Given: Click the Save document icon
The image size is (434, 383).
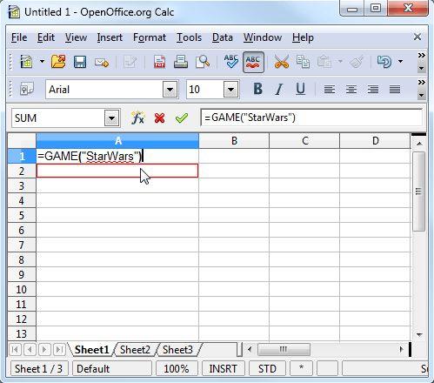Looking at the screenshot, I should 80,62.
